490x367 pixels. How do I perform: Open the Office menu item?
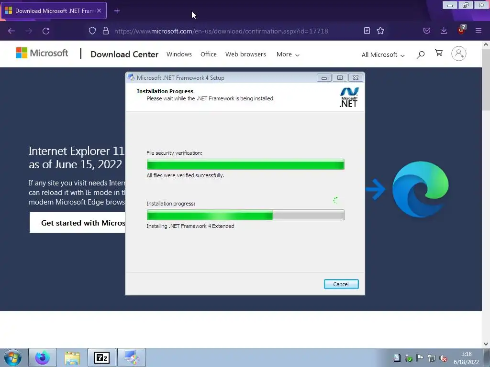pos(209,54)
